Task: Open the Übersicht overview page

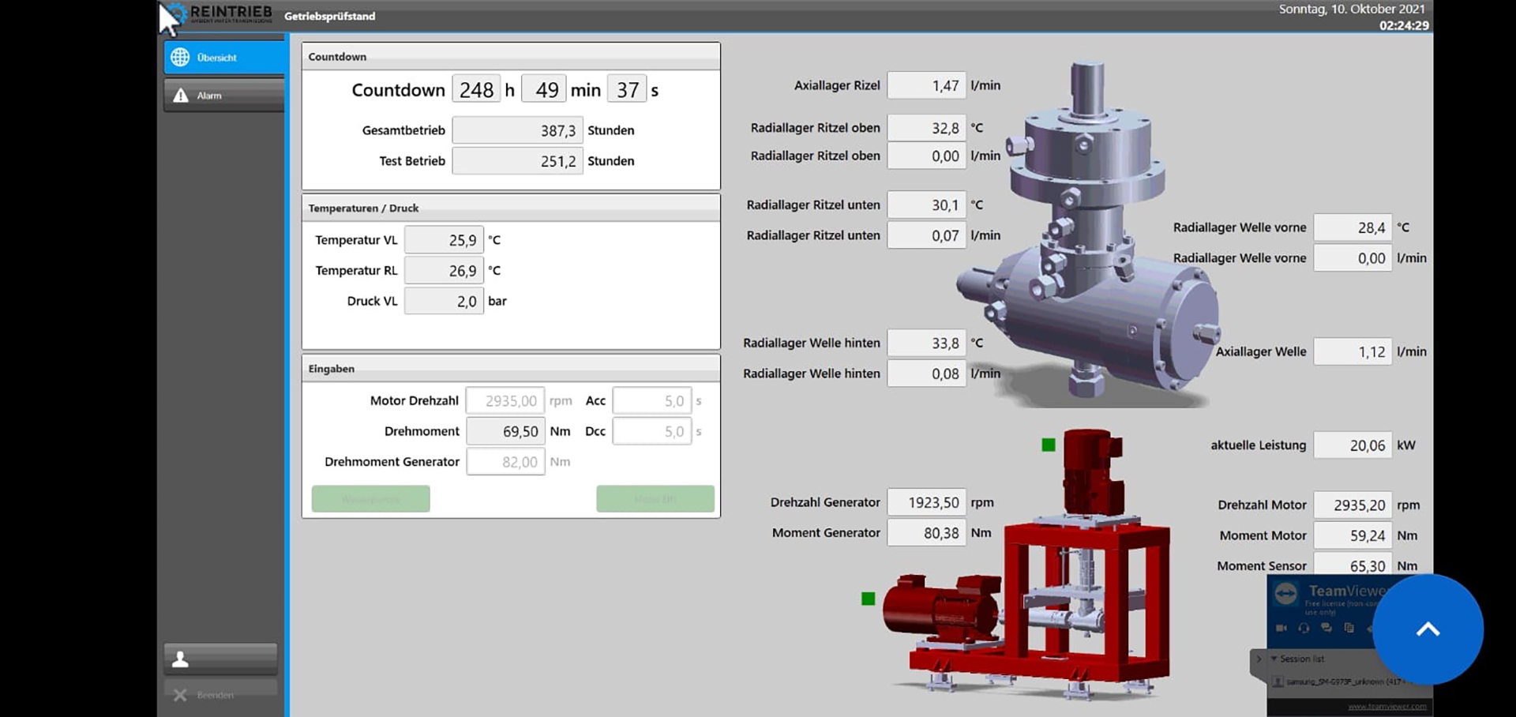Action: click(224, 58)
